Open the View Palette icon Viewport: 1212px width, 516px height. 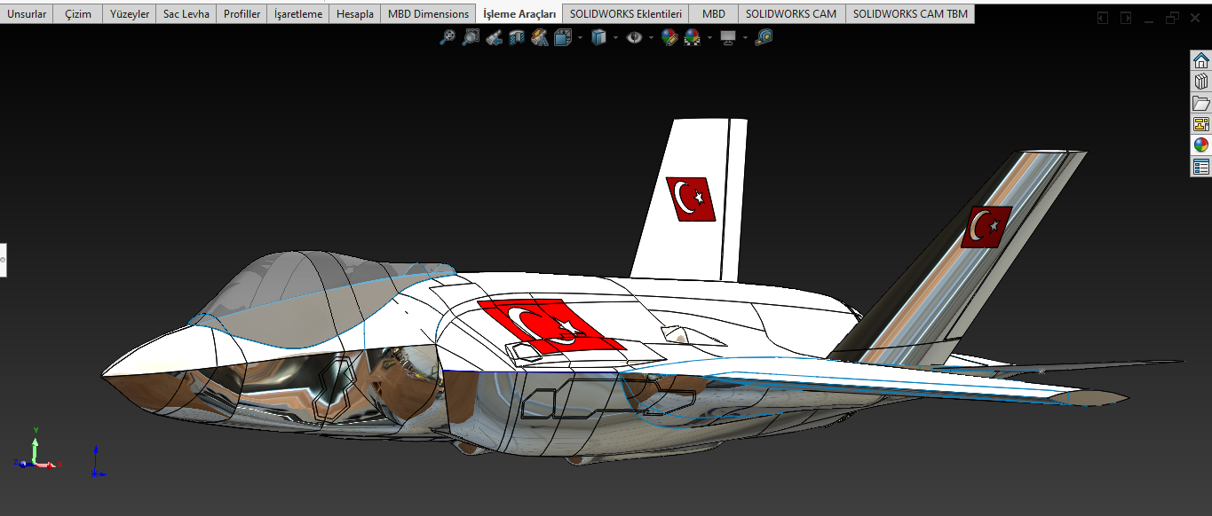pos(1201,124)
